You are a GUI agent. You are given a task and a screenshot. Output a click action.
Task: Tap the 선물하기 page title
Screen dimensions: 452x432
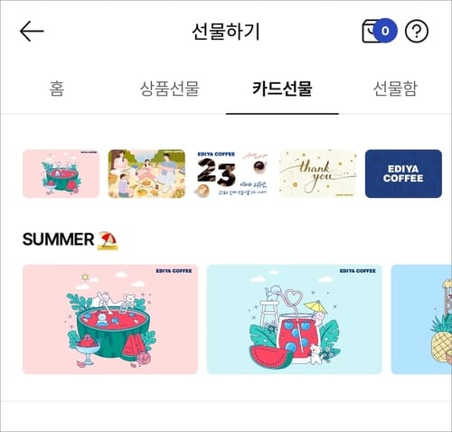click(x=226, y=32)
